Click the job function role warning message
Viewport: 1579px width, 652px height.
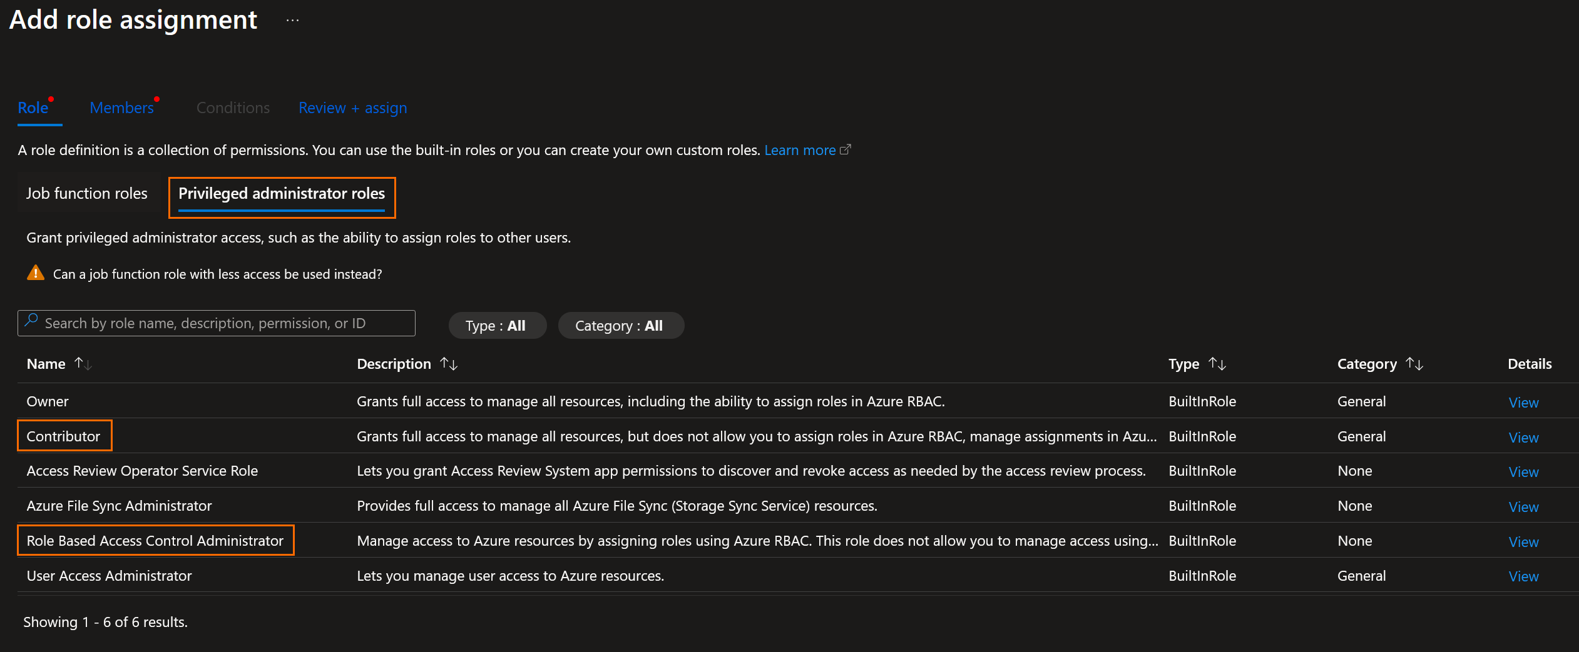pyautogui.click(x=217, y=274)
